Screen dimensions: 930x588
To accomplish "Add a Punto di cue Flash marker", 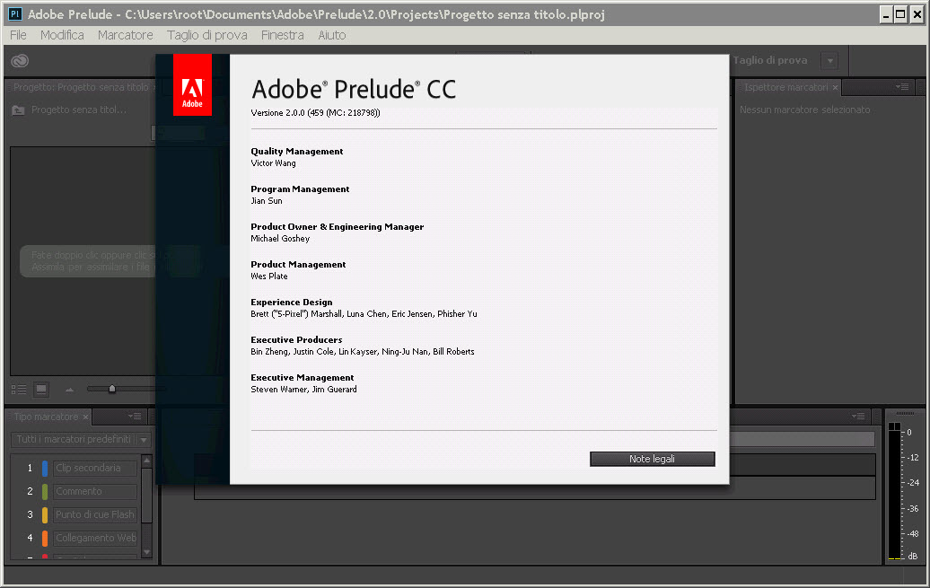I will click(95, 514).
